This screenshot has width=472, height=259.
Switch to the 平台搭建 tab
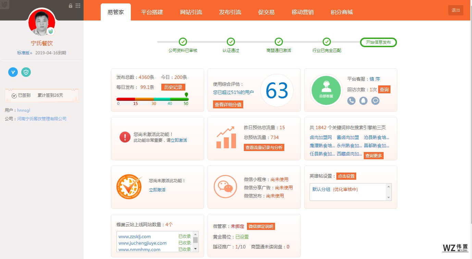[x=152, y=12]
